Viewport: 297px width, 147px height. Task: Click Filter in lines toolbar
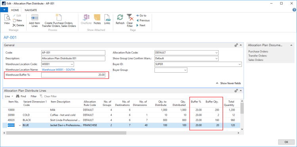(34, 96)
